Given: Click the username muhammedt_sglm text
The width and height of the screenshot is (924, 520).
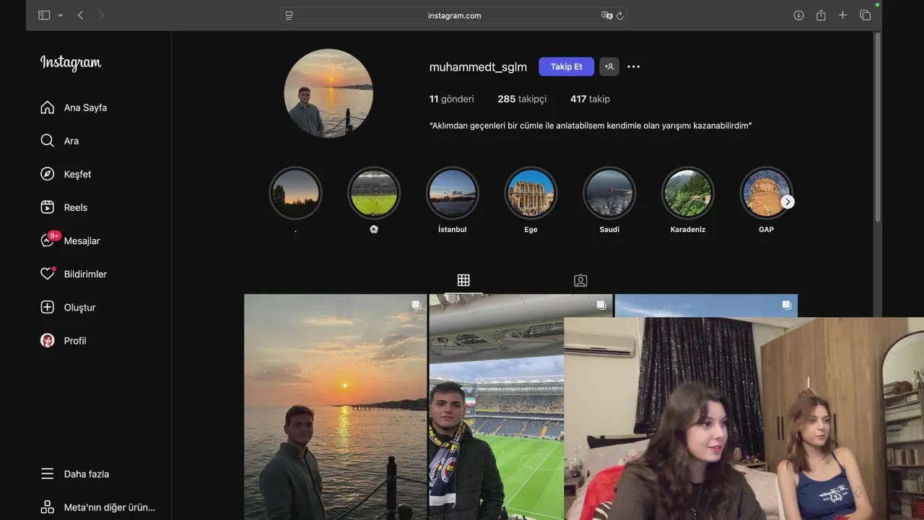Looking at the screenshot, I should point(478,66).
